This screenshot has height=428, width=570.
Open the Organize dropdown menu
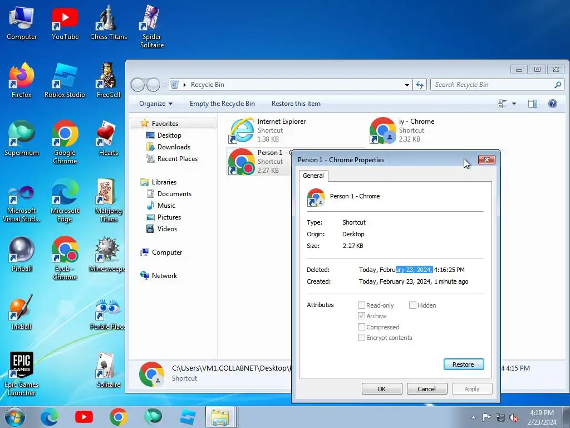coord(156,104)
